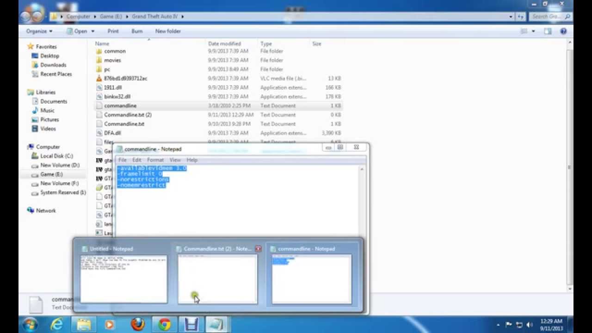Click the Print toolbar button

tap(113, 31)
